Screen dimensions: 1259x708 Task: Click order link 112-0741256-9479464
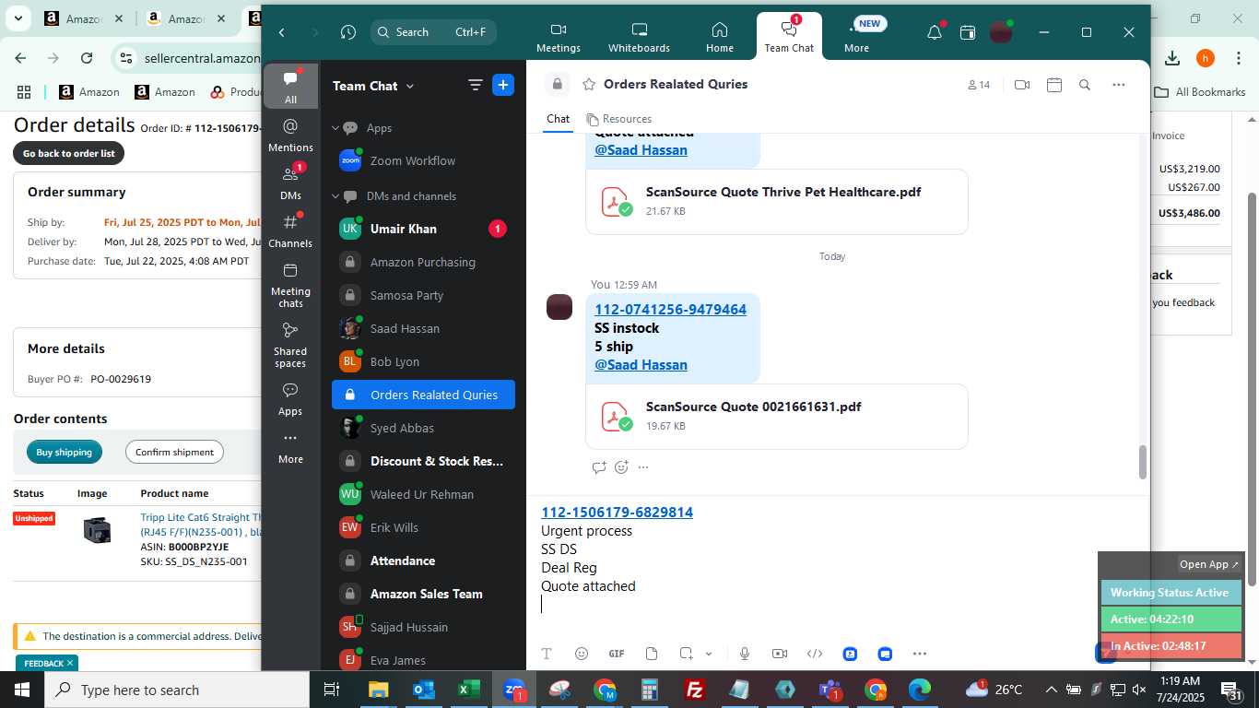pos(670,310)
